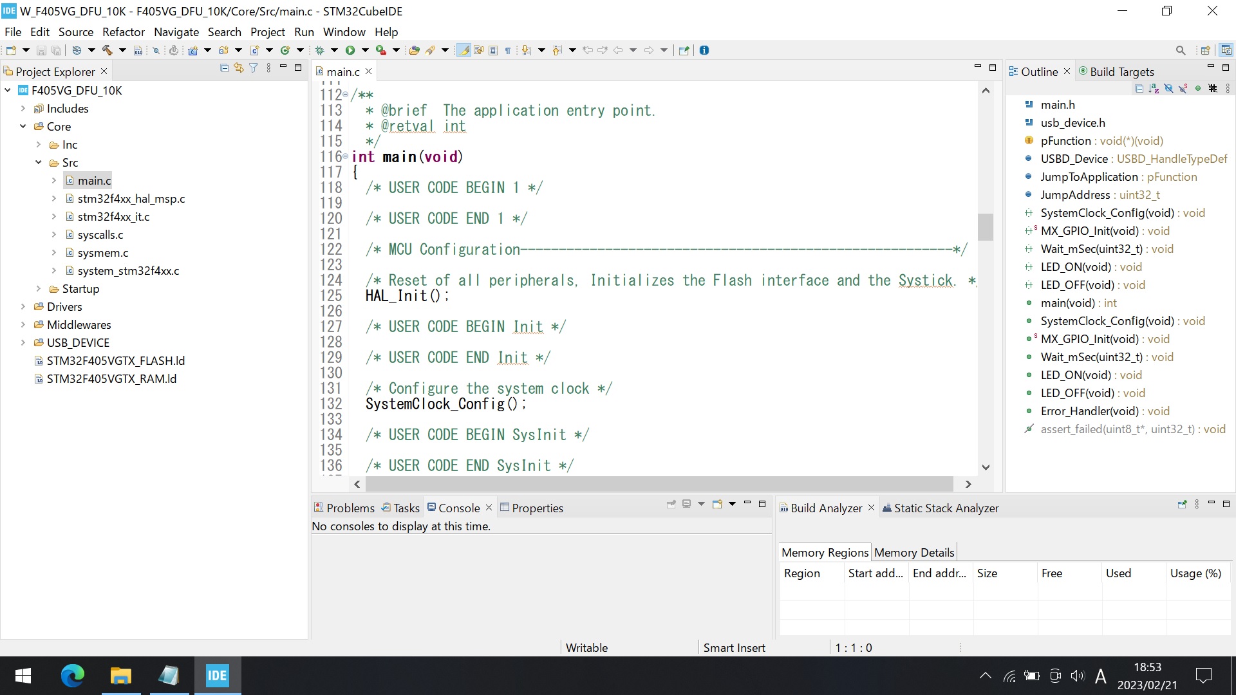This screenshot has width=1236, height=695.
Task: Toggle Show Whitespace Characters pilcrow
Action: point(508,50)
